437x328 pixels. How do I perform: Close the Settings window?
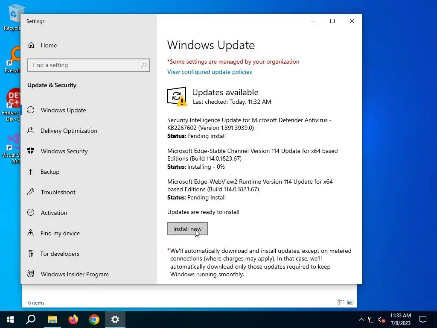click(x=352, y=21)
